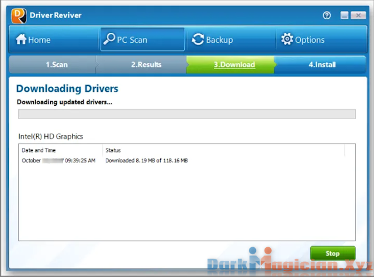The height and width of the screenshot is (277, 374).
Task: Open the help question mark icon
Action: pyautogui.click(x=327, y=16)
